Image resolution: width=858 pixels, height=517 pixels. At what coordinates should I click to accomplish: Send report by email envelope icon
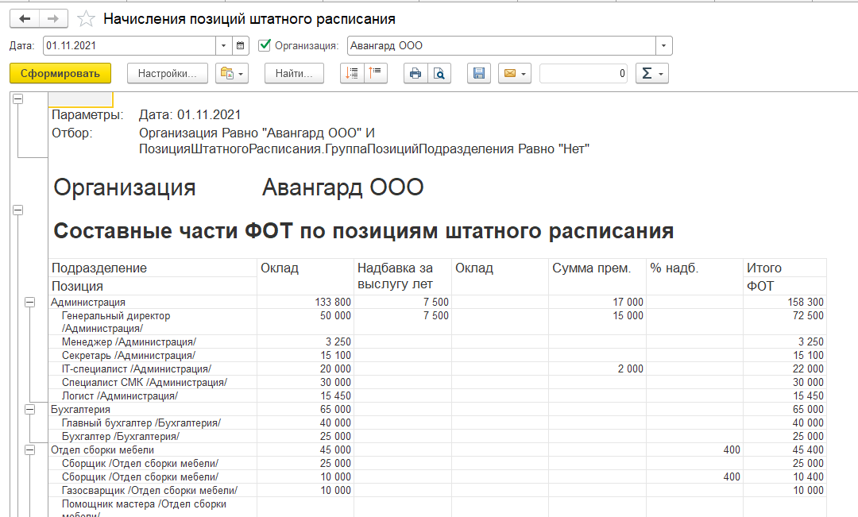pos(514,74)
